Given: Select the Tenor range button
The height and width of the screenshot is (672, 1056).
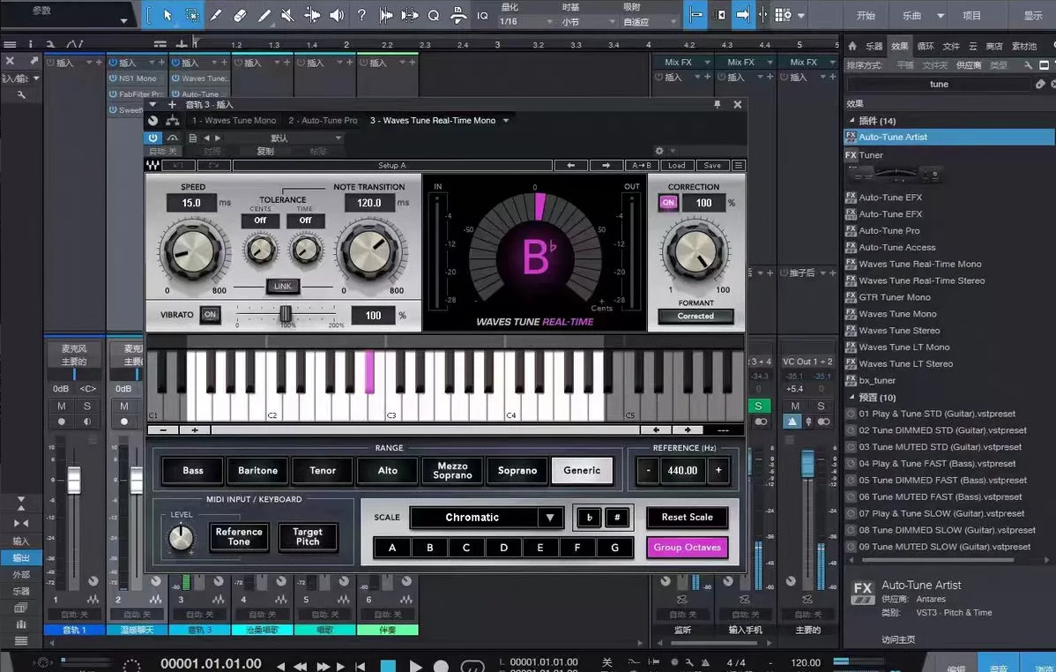Looking at the screenshot, I should point(323,470).
